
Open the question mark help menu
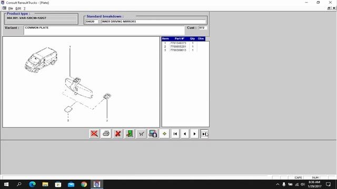(x=25, y=8)
